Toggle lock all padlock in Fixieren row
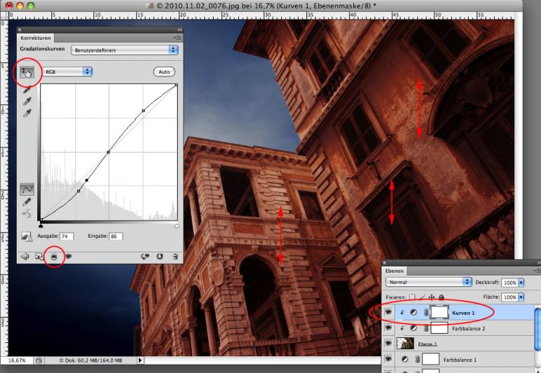This screenshot has width=541, height=373. click(441, 297)
